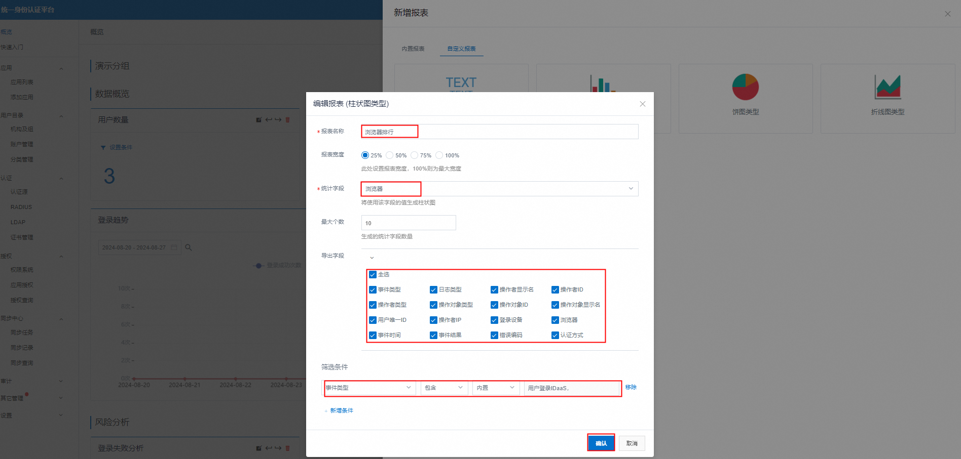This screenshot has width=961, height=459.
Task: Uncheck the 认证方式 checkbox
Action: point(555,336)
